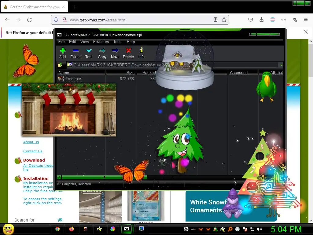Save the page to Pocket using the Pocket icon
313x235 pixels.
[x=251, y=20]
